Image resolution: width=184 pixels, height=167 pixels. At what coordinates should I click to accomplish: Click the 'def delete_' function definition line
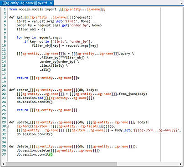(x=73, y=147)
